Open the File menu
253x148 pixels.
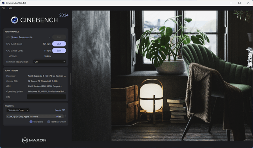[x=3, y=8]
